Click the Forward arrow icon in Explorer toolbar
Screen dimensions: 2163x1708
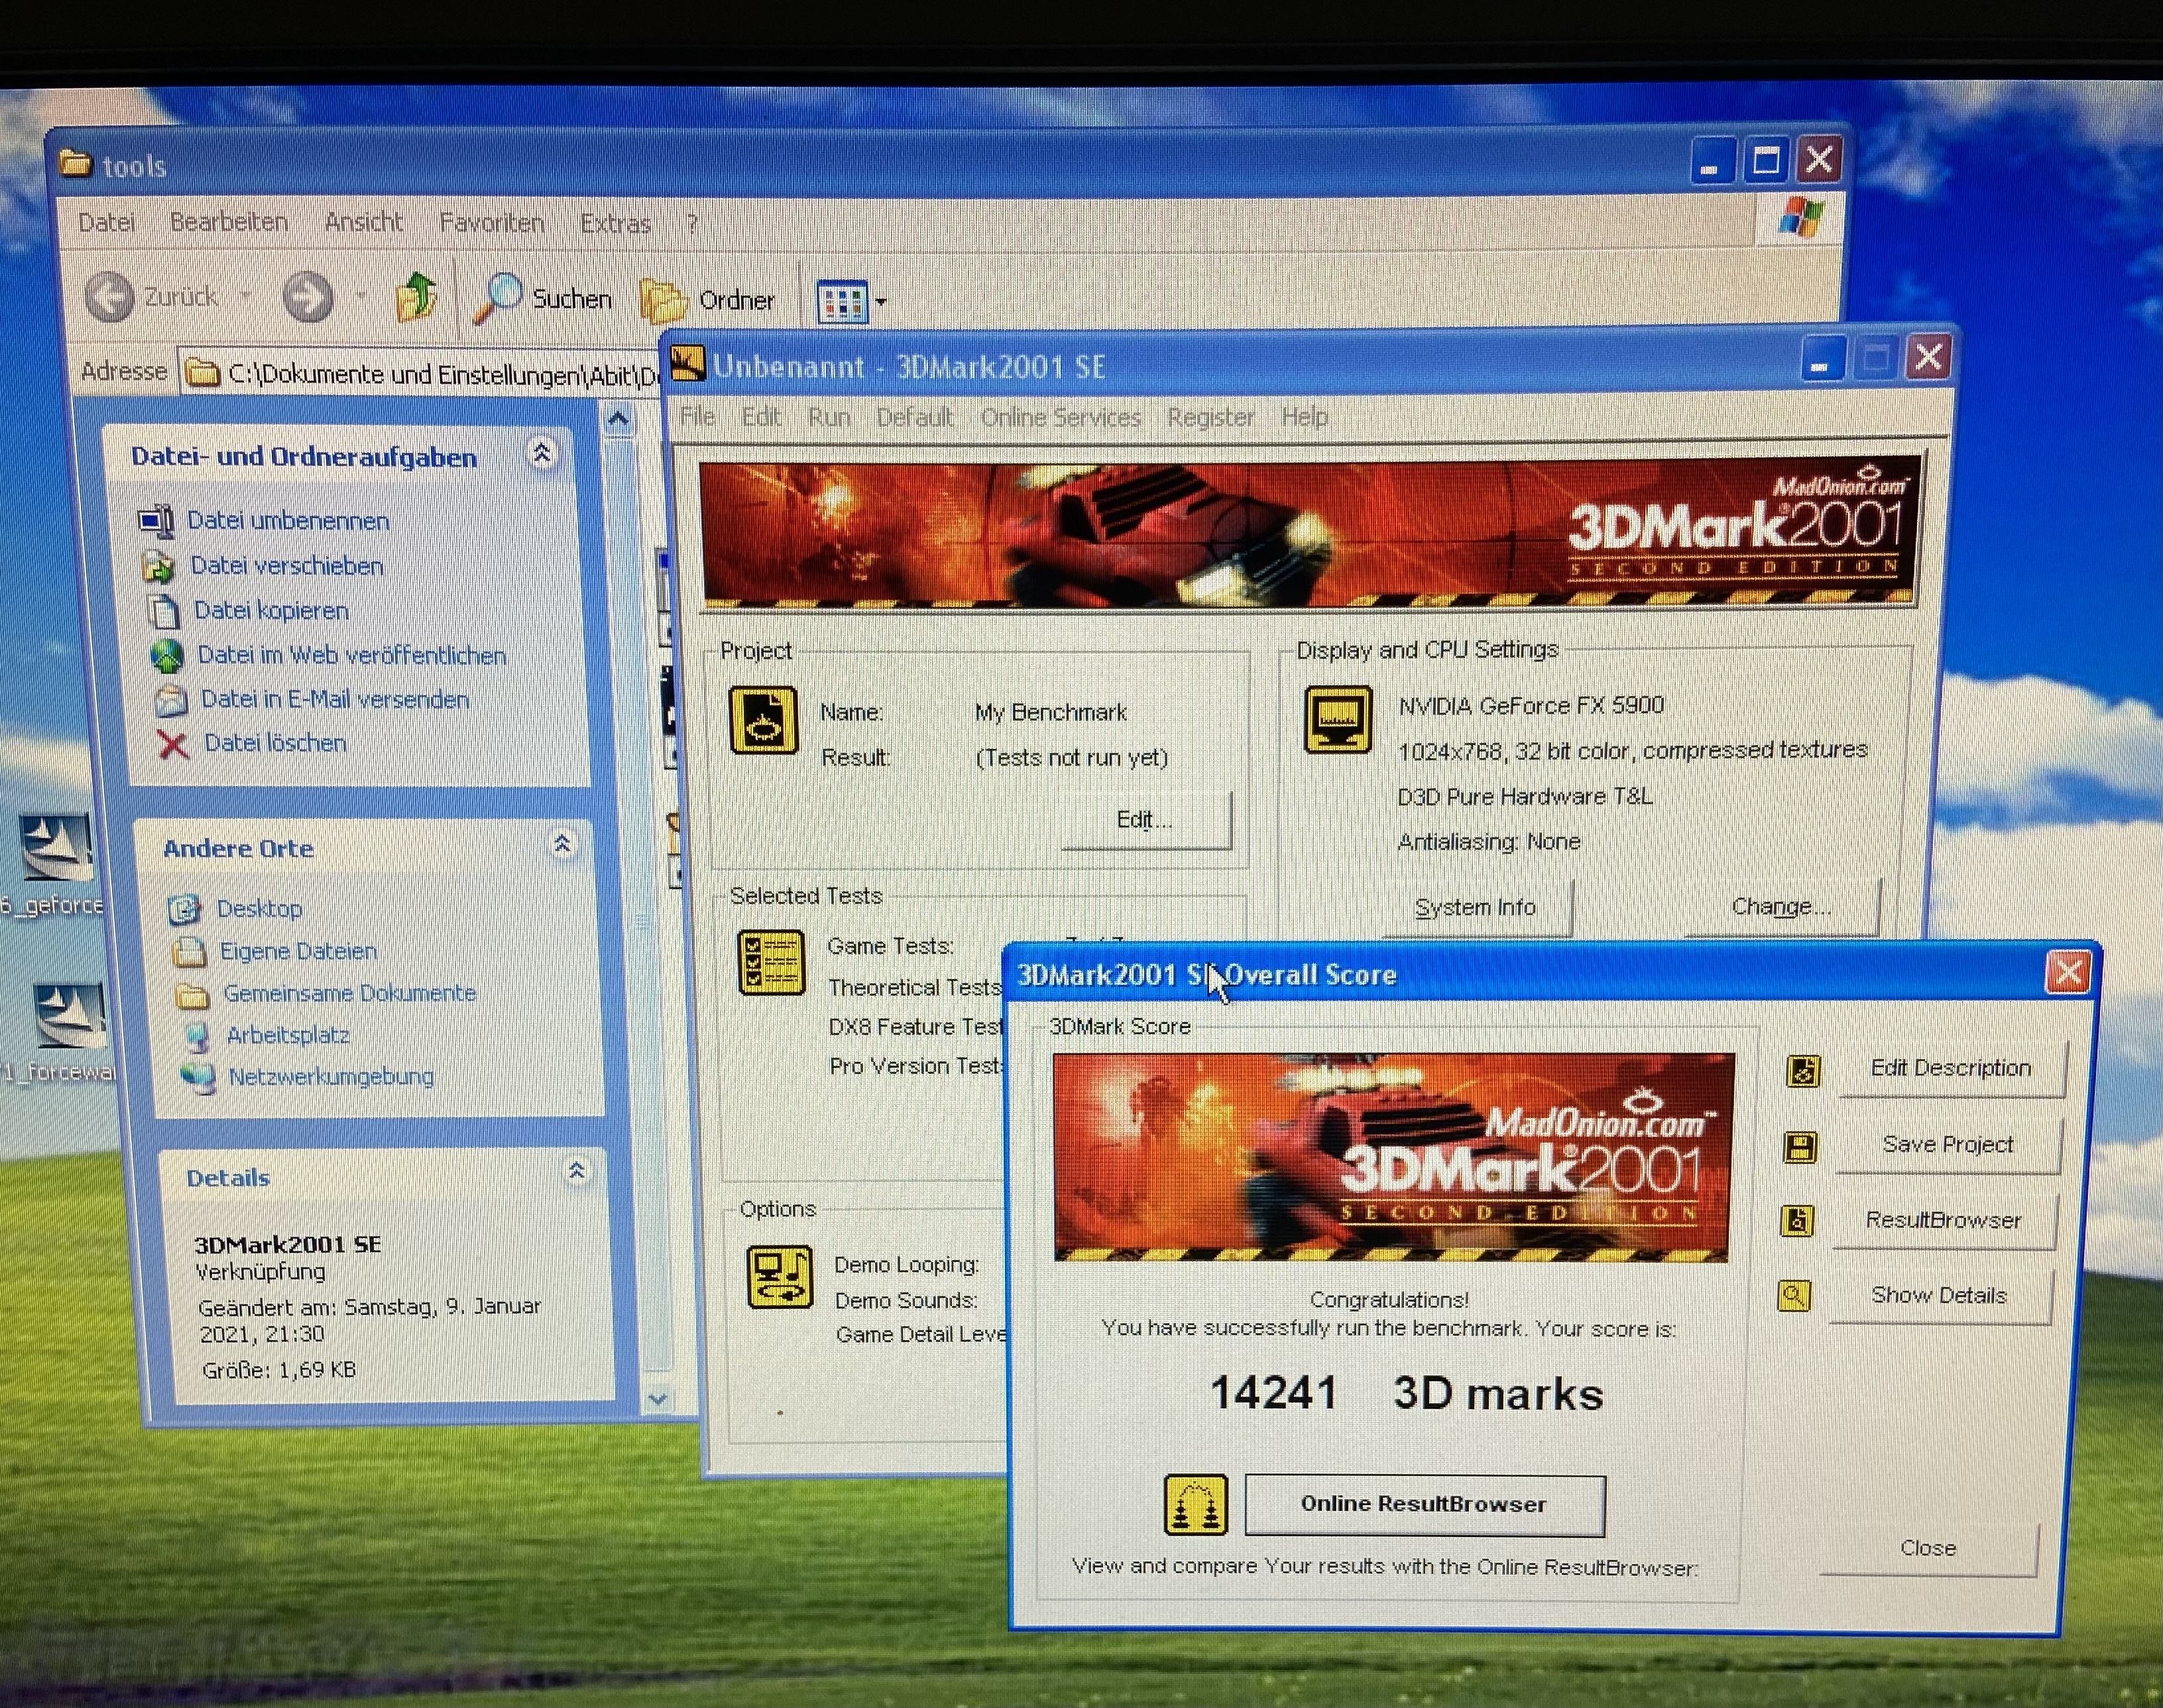click(x=308, y=297)
